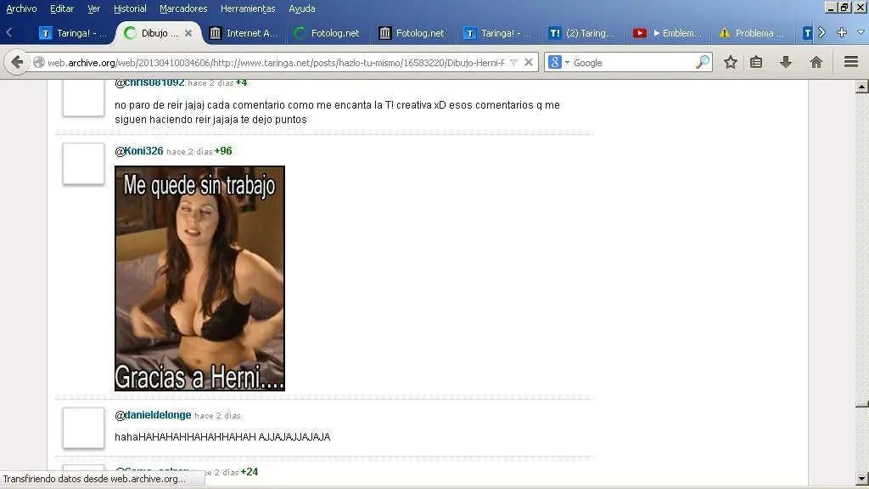Open the Historial menu

(130, 8)
